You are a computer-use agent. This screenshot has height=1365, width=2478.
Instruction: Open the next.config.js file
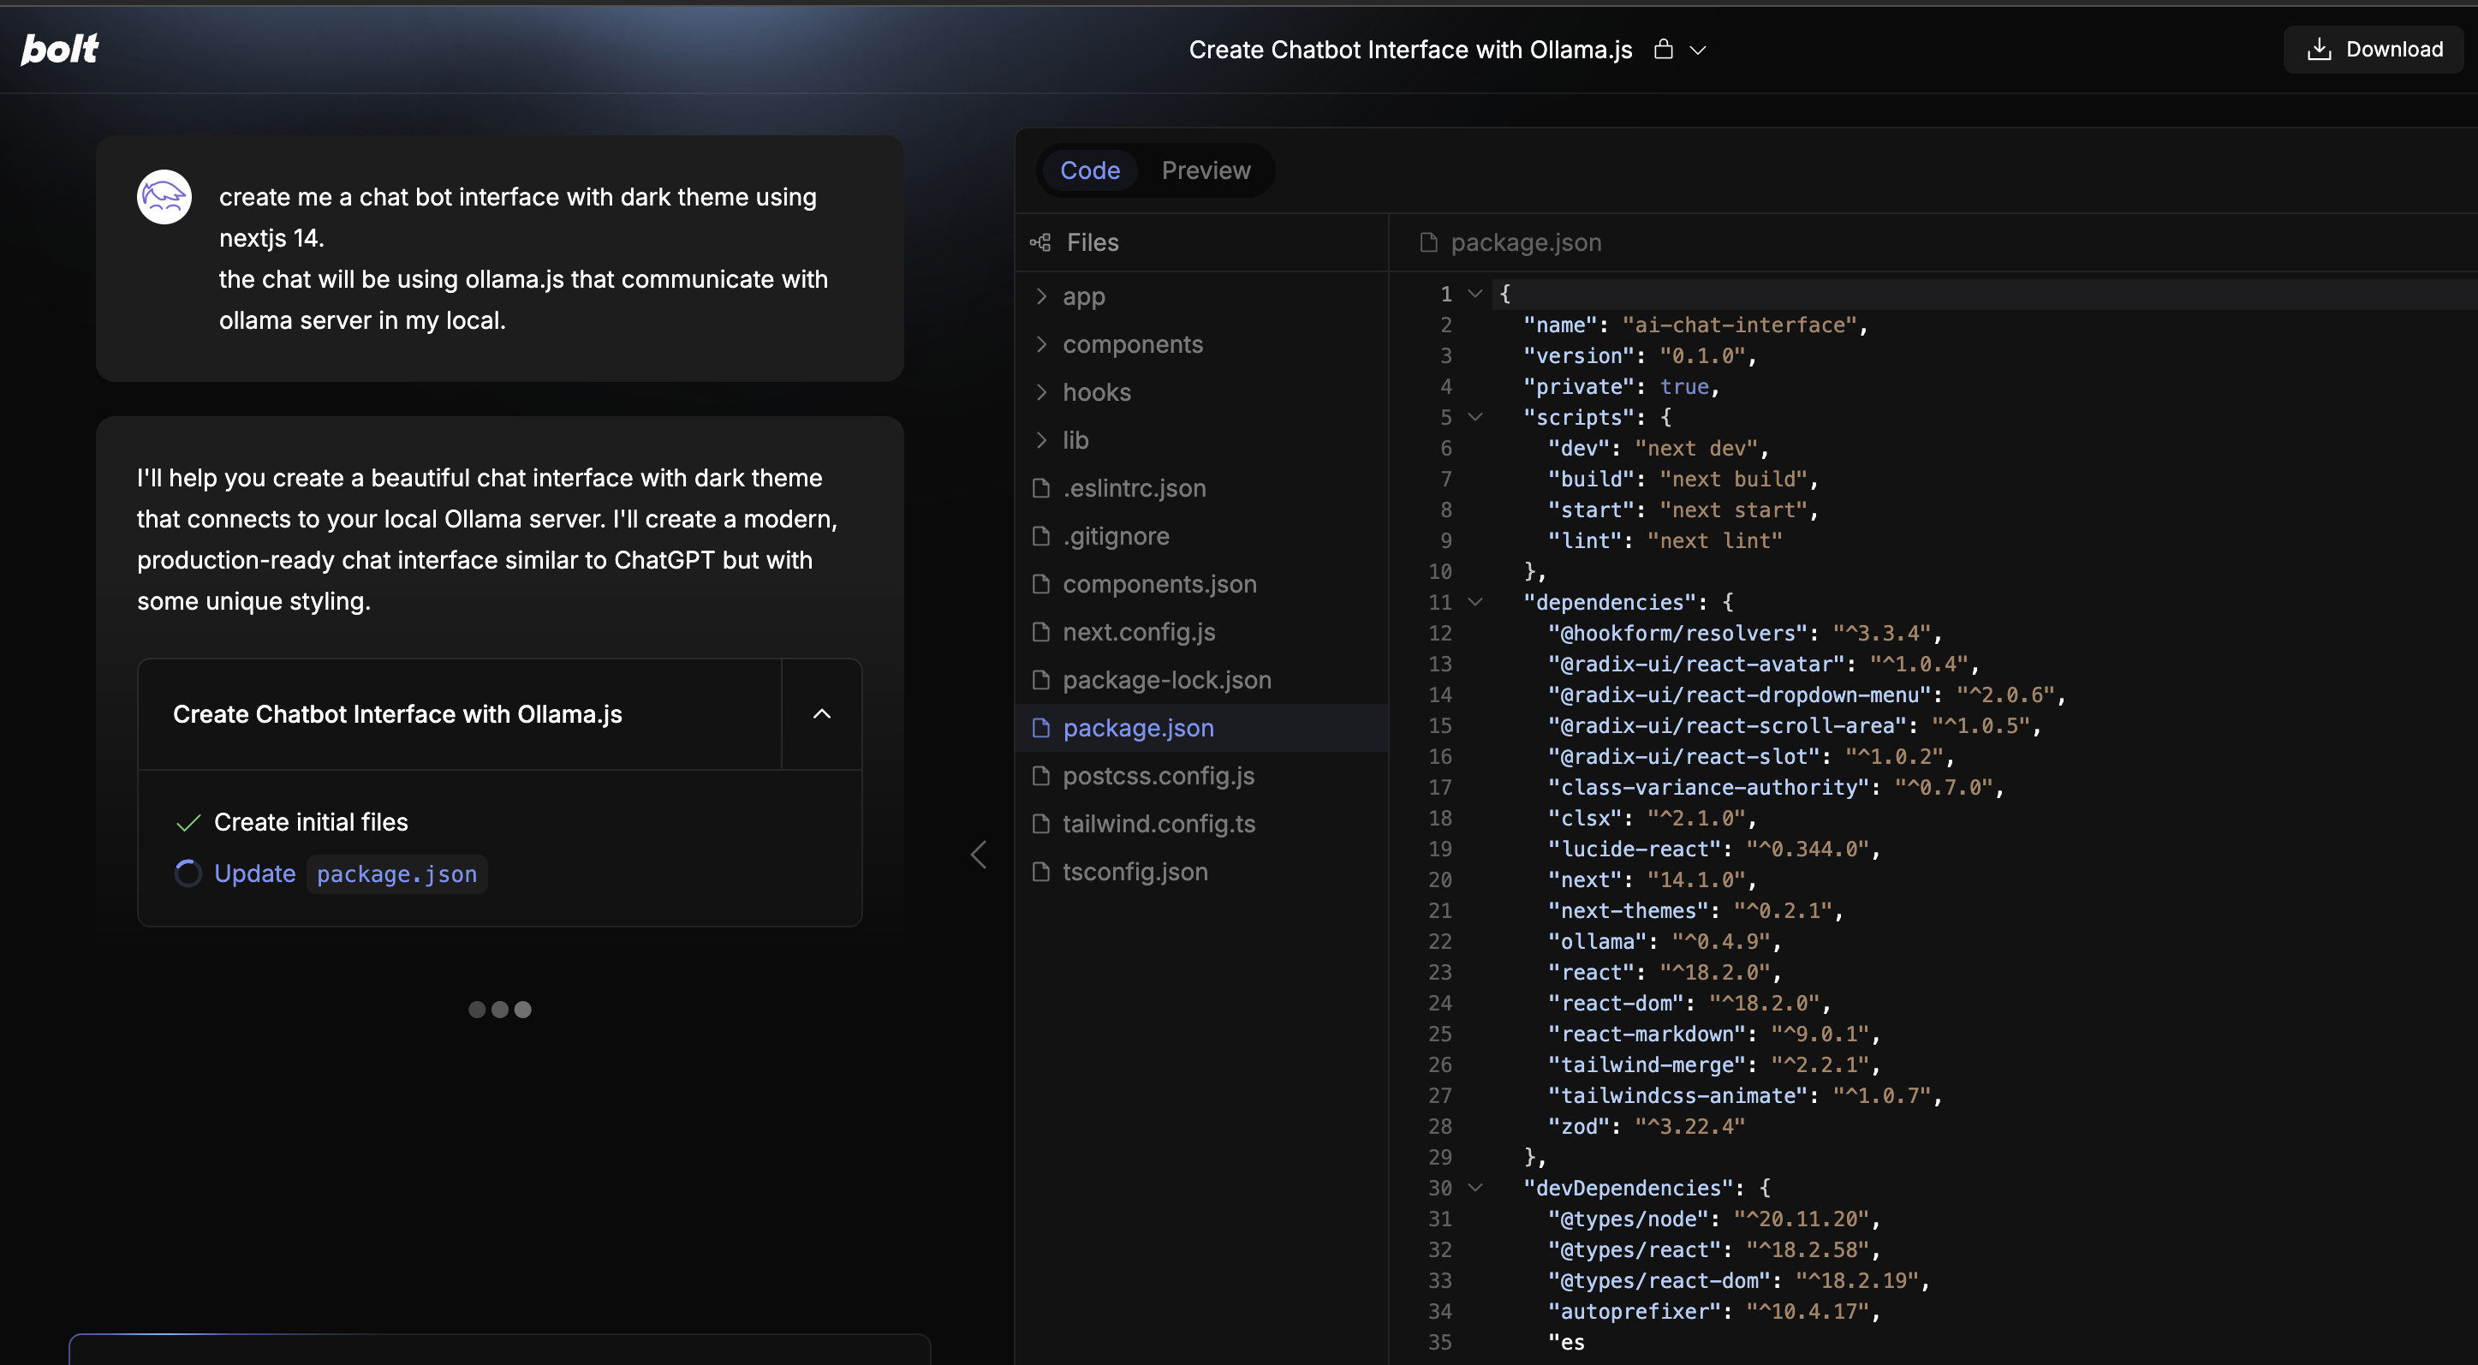click(x=1202, y=632)
